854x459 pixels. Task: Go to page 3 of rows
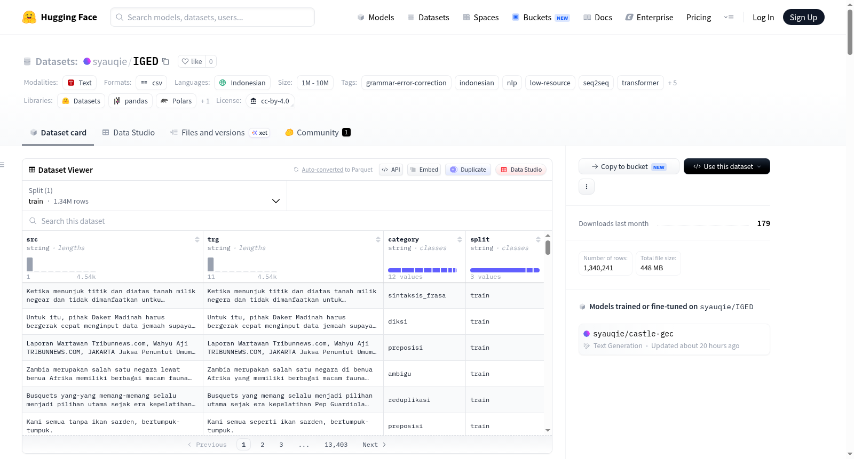(x=281, y=445)
